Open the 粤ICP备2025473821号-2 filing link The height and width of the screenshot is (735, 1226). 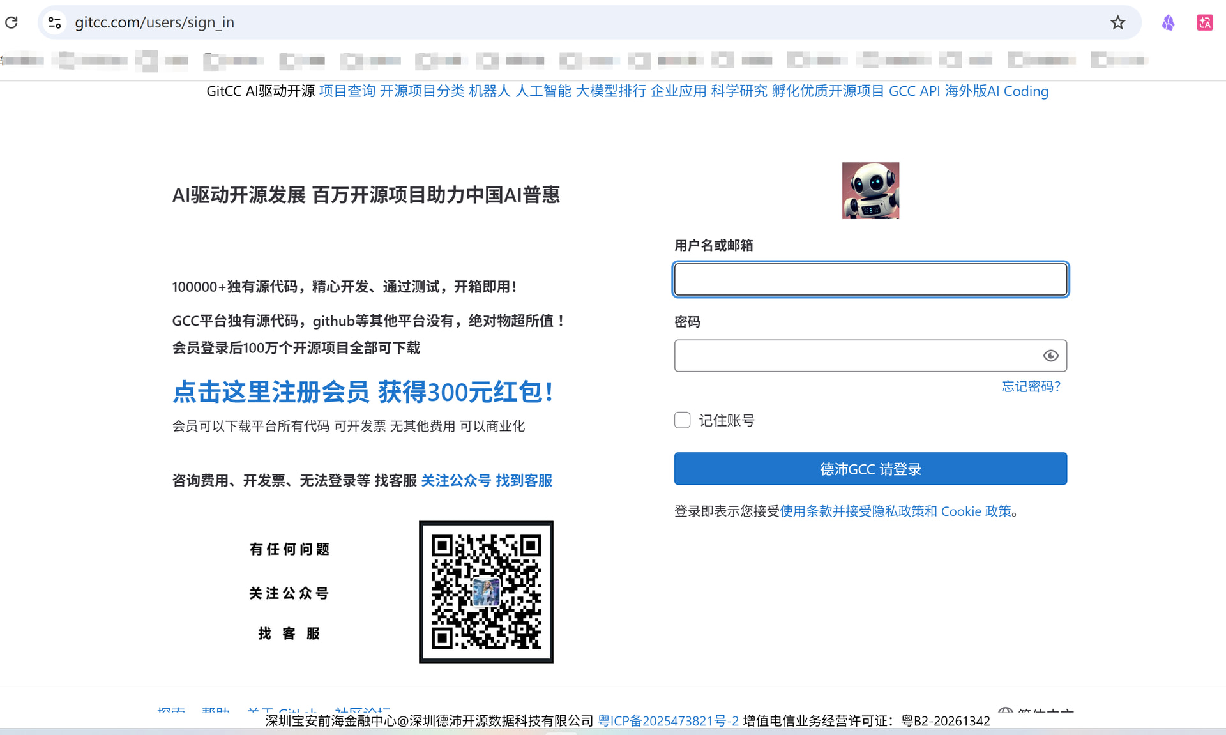(x=668, y=721)
